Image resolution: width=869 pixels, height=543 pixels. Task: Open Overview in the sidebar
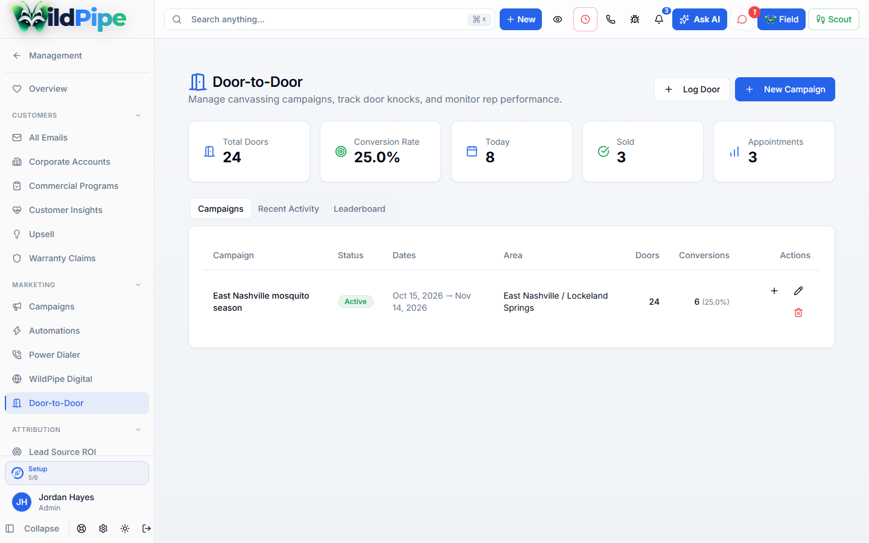click(77, 89)
